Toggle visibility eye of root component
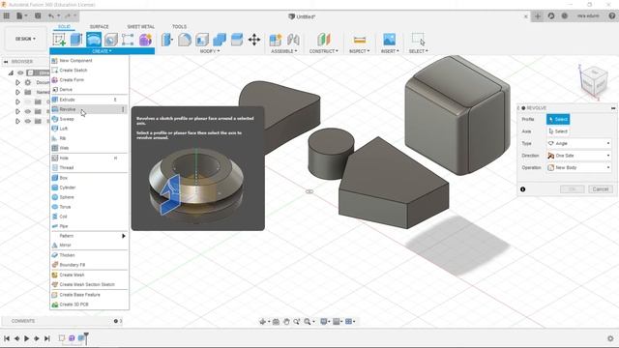 20,73
